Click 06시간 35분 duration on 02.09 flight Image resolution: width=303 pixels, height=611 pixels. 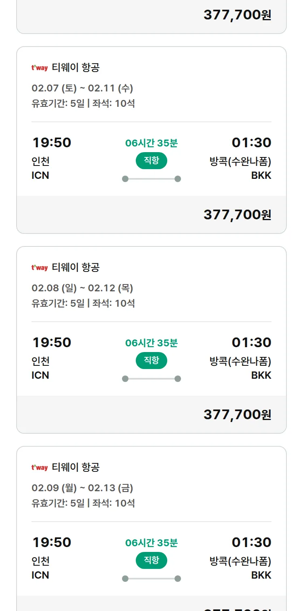tap(151, 543)
